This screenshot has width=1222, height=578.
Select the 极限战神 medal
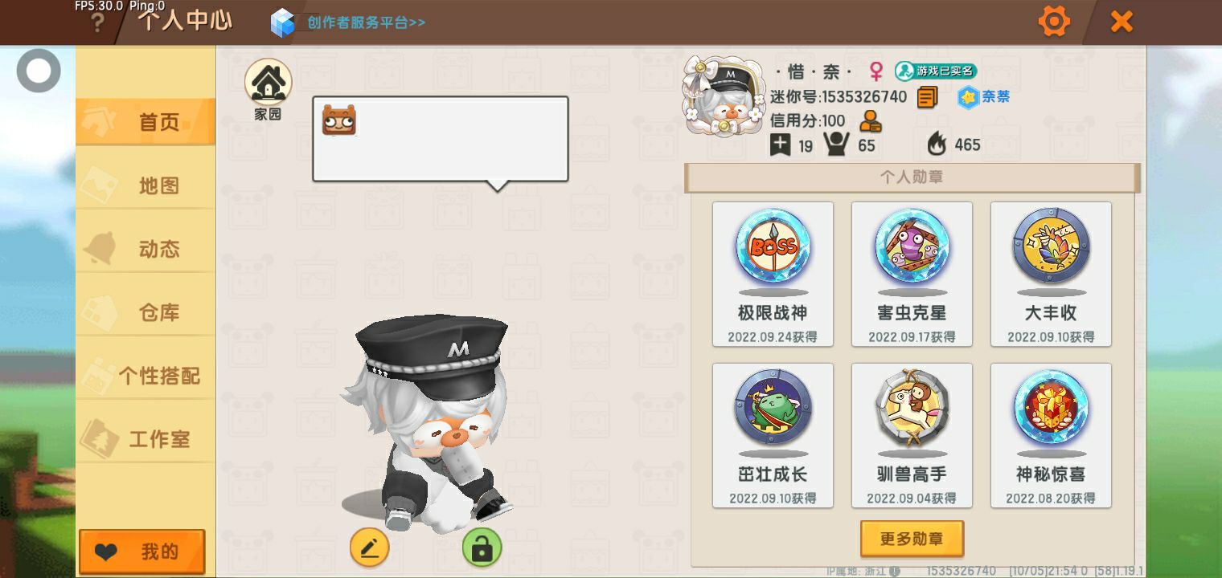(x=773, y=275)
